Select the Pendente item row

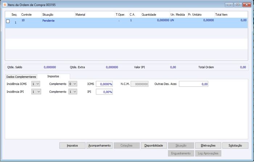pos(126,23)
